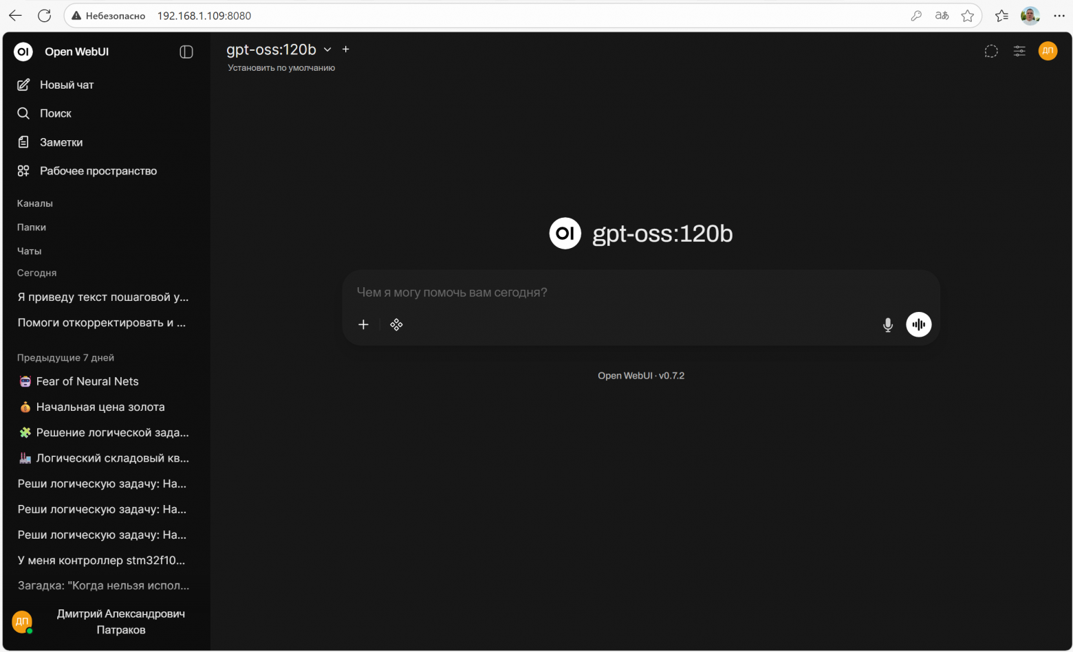Viewport: 1073px width, 652px height.
Task: Open Заметки in the sidebar
Action: pyautogui.click(x=61, y=142)
